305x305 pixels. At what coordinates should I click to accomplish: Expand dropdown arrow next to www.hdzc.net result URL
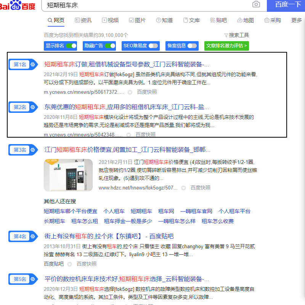(x=183, y=188)
